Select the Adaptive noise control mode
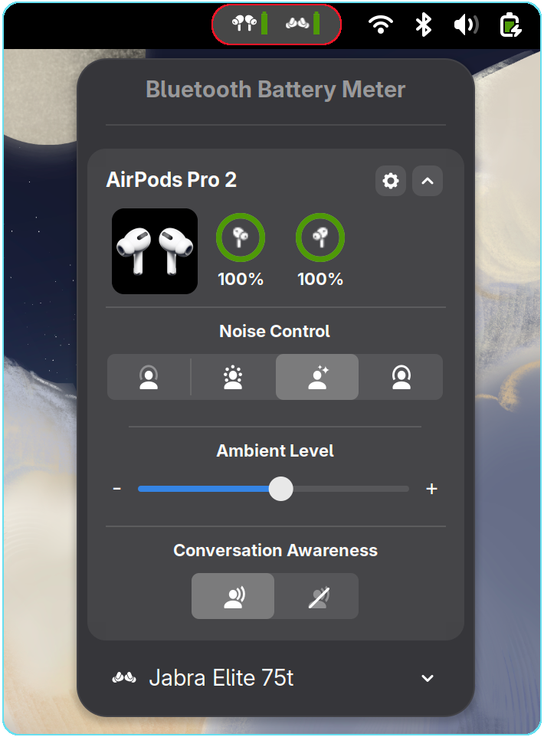The width and height of the screenshot is (544, 737). (x=317, y=377)
